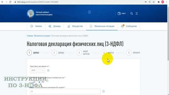
Task: Open the Жизненные ситуации tab
Action: (x=102, y=26)
